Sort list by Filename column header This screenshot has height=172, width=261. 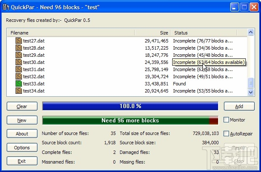71,33
